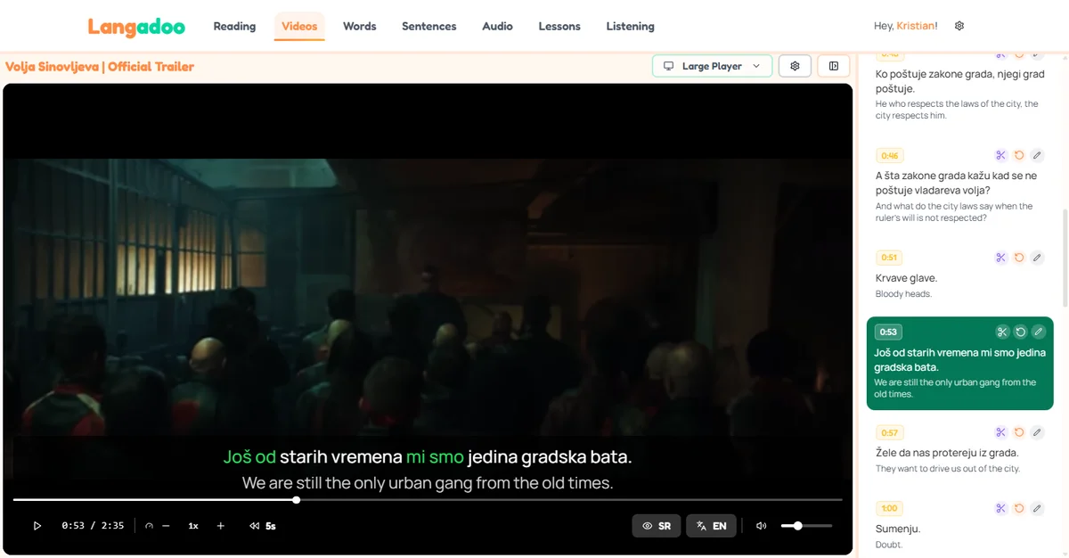This screenshot has width=1069, height=558.
Task: Go to the Listening section
Action: [x=630, y=26]
